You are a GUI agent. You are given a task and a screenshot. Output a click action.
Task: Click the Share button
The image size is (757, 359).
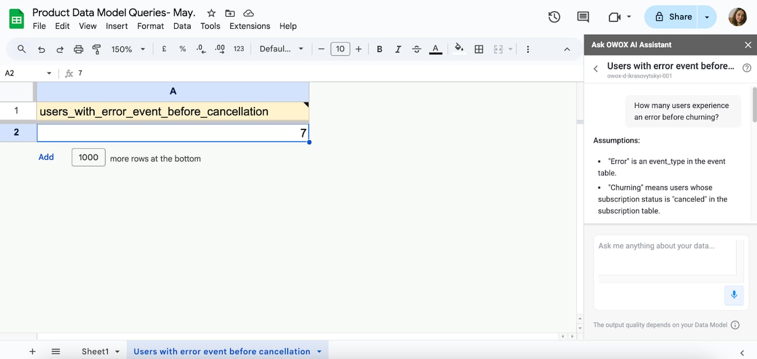(x=671, y=17)
